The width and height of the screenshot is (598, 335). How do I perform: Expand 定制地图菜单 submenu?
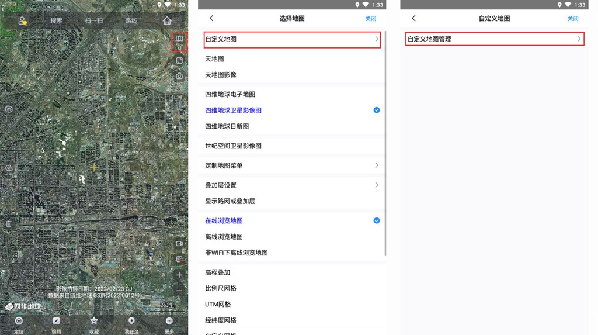click(292, 165)
